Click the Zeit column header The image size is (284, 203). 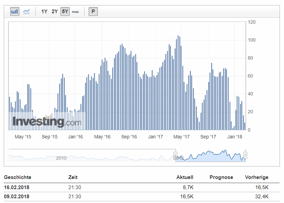pyautogui.click(x=73, y=177)
